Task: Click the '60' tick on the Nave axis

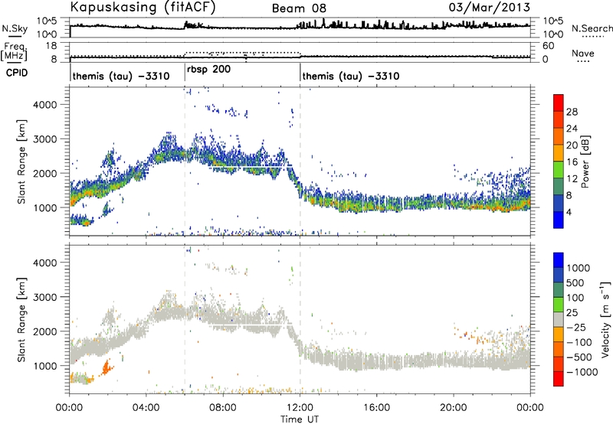Action: (x=548, y=46)
